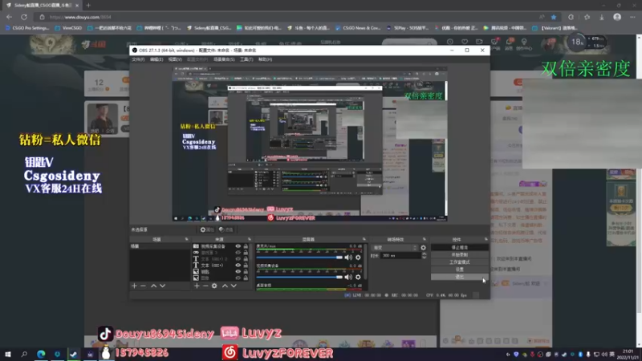The height and width of the screenshot is (361, 642).
Task: Open OBS 视图(V) menu
Action: (175, 59)
